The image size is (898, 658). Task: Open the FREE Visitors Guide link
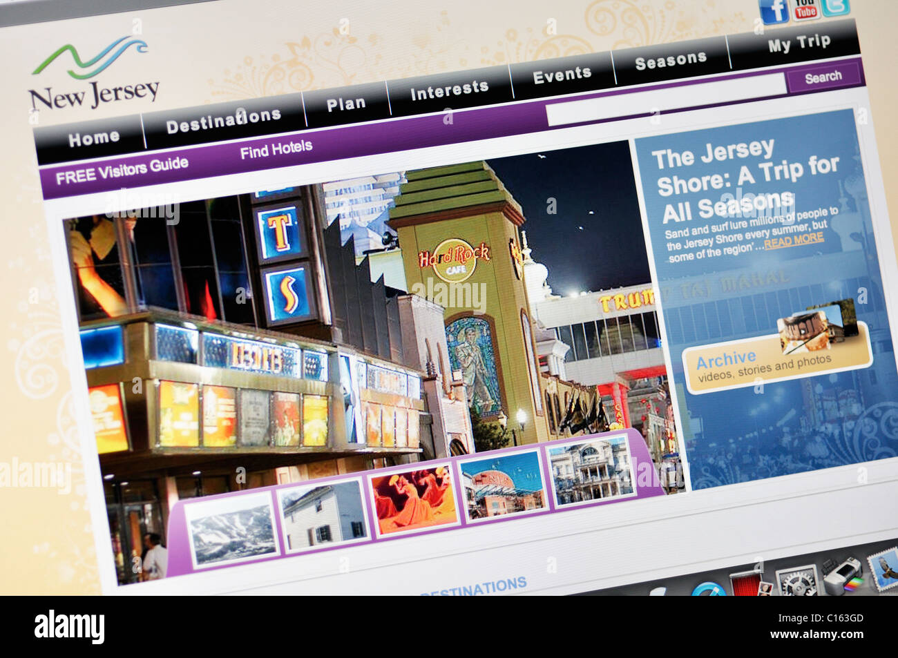pos(122,170)
